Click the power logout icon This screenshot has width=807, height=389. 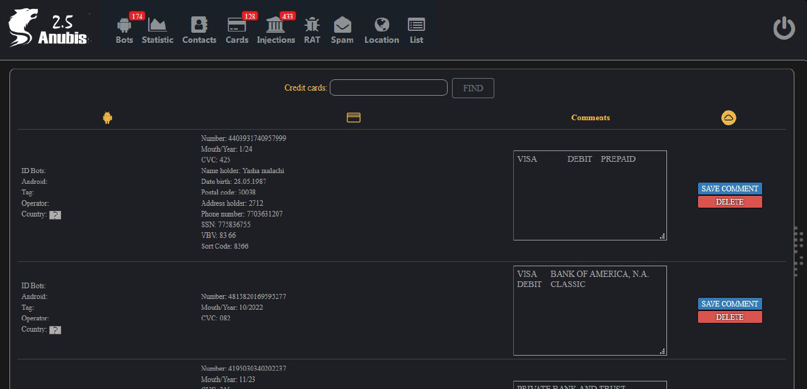click(x=784, y=28)
